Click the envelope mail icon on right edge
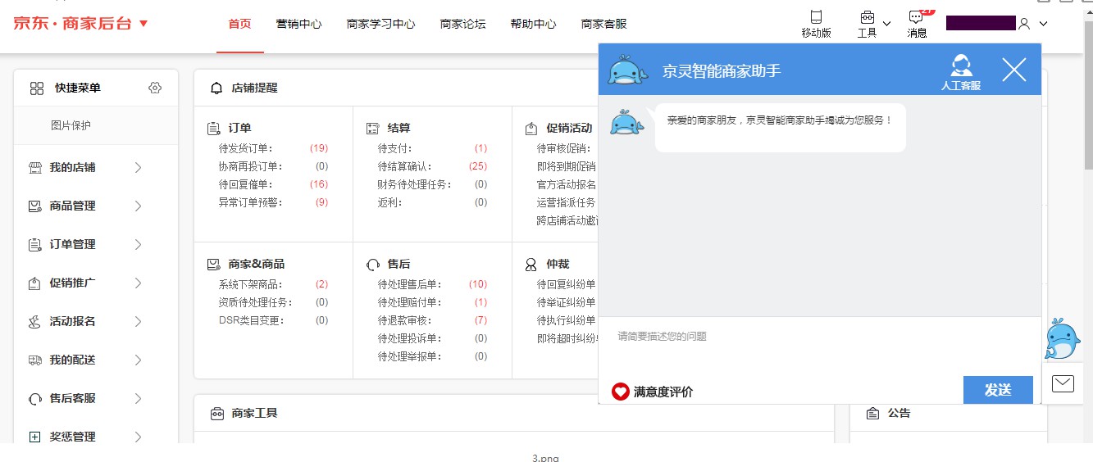 click(1063, 383)
